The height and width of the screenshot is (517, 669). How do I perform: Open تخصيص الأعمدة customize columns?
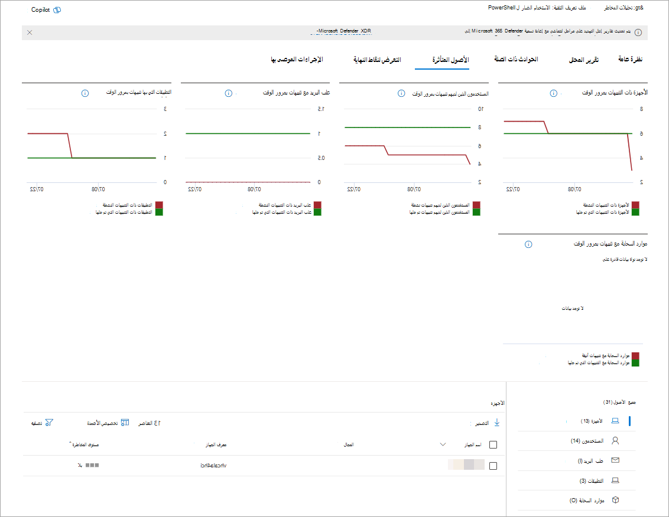(102, 423)
